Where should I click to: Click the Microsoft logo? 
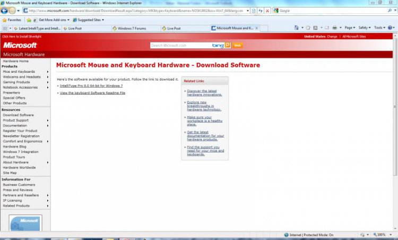click(20, 45)
